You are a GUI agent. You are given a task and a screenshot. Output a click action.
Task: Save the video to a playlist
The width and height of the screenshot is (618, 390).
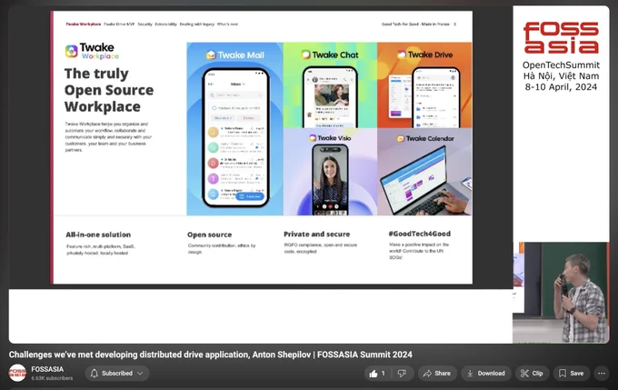(x=572, y=373)
